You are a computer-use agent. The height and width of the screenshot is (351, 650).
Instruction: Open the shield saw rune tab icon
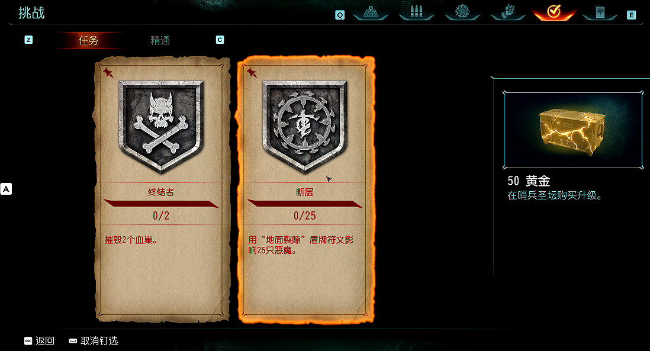coord(462,12)
